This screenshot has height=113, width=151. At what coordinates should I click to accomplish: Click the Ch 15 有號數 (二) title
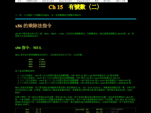[x=74, y=7]
